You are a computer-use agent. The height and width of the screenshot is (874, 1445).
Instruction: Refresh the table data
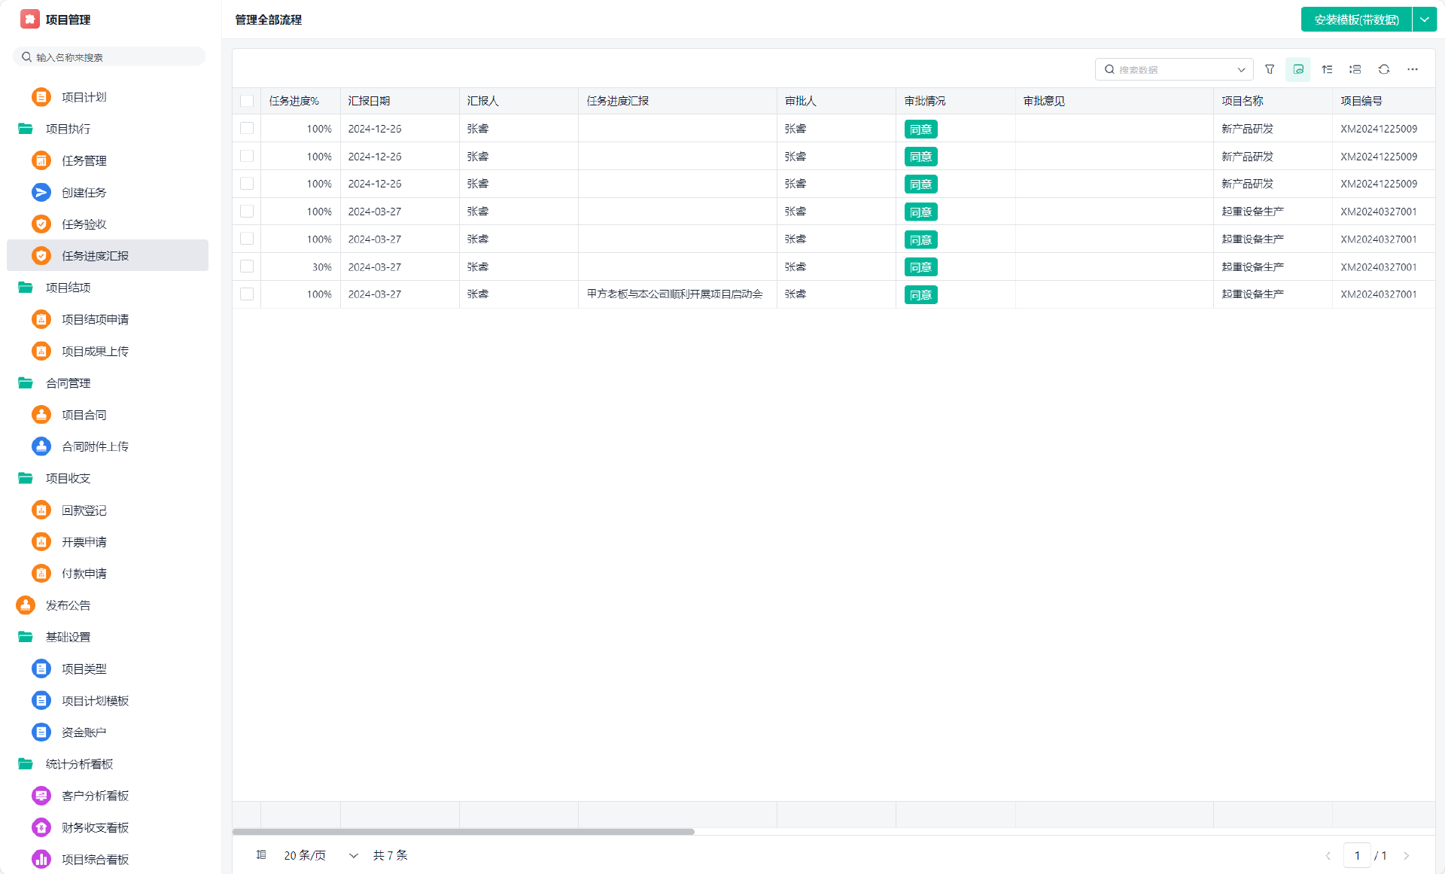1384,69
